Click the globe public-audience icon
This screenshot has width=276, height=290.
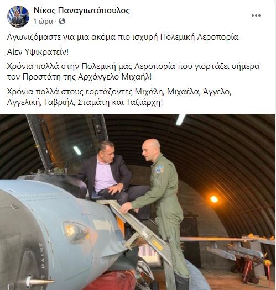[x=62, y=22]
